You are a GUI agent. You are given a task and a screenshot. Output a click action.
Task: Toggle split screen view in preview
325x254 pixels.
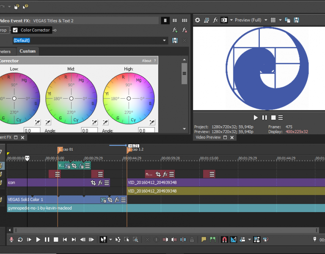pyautogui.click(x=224, y=20)
